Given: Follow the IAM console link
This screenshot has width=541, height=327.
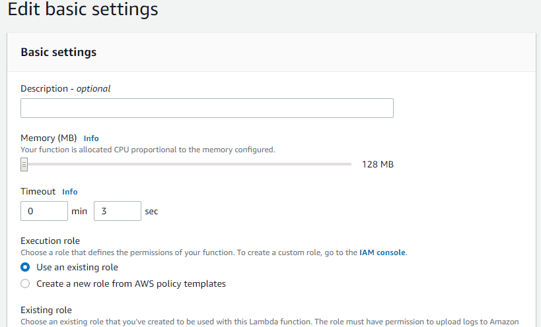Looking at the screenshot, I should point(382,253).
